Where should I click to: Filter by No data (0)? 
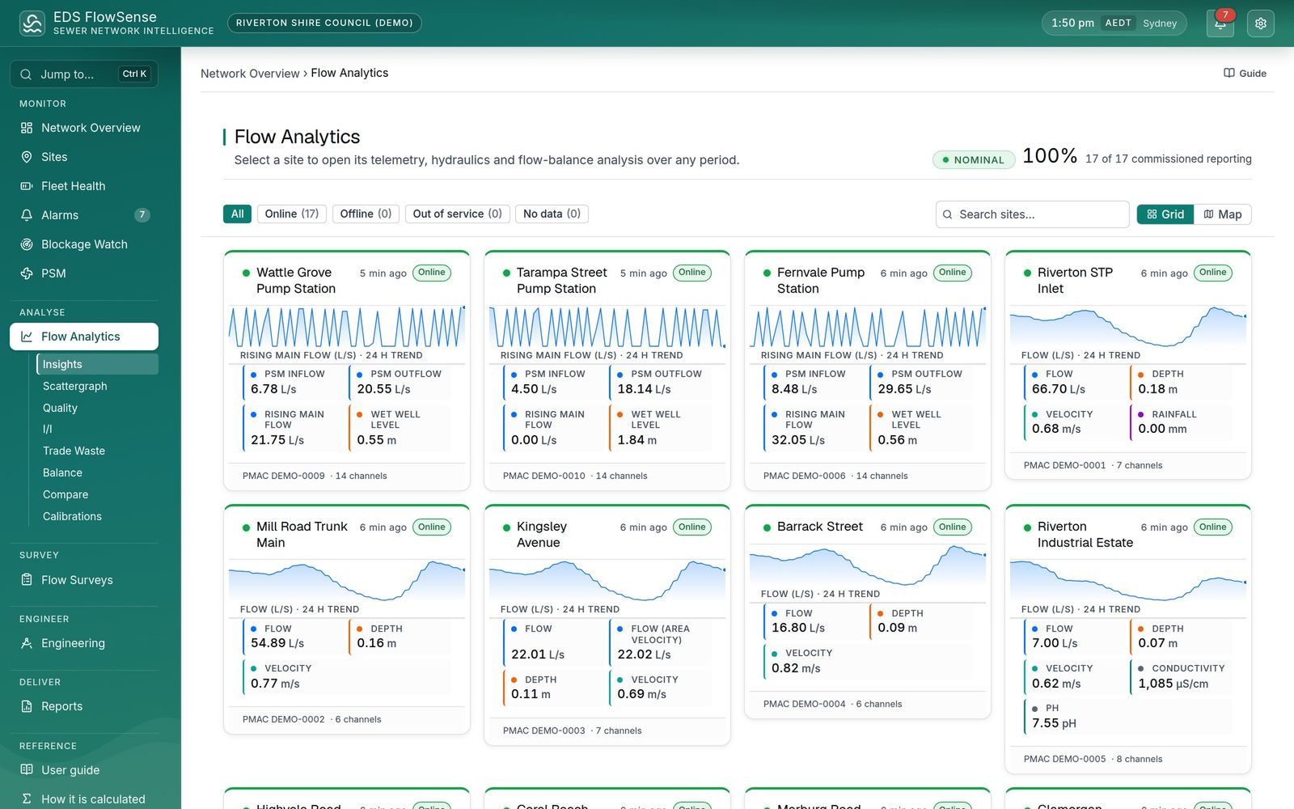552,214
